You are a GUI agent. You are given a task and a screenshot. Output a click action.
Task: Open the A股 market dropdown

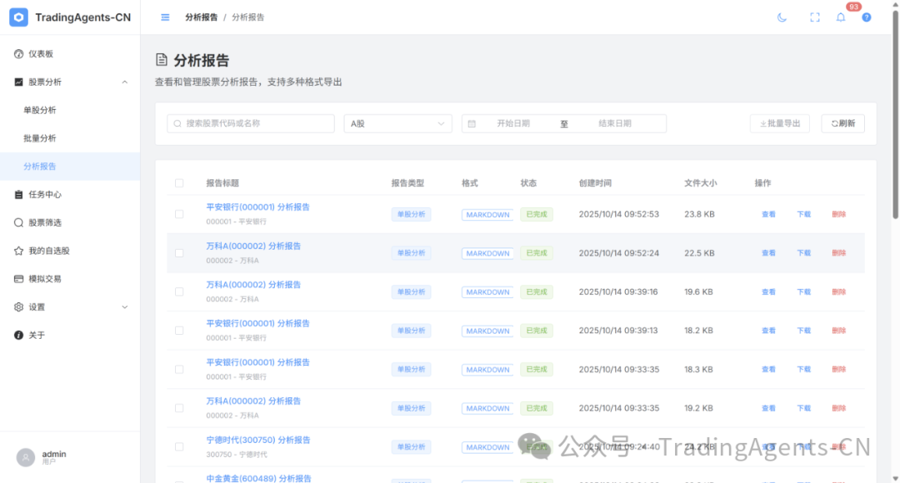(397, 124)
